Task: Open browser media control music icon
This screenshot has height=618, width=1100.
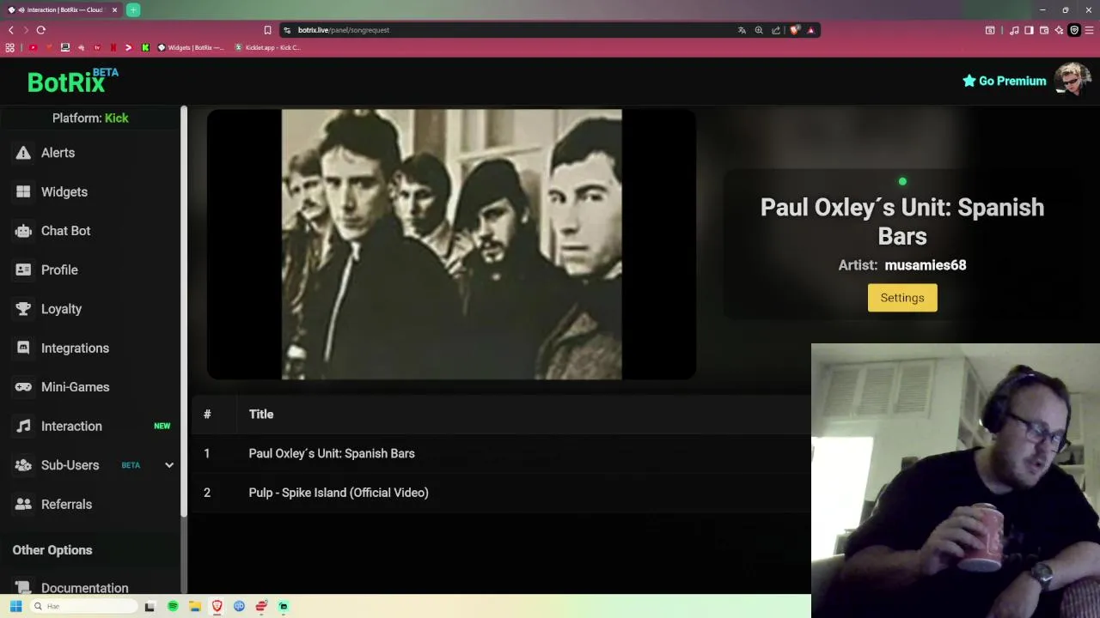Action: coord(1014,30)
